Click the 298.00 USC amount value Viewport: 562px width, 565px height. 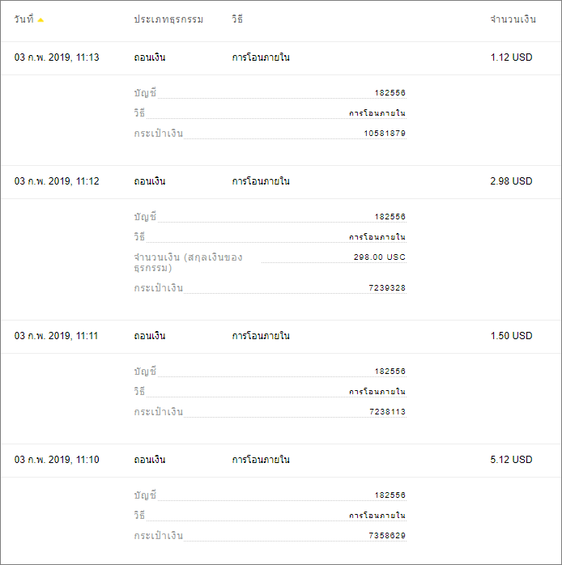click(x=380, y=257)
